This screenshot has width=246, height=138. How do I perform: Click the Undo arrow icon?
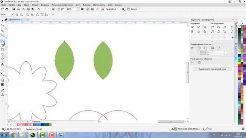coord(38,9)
